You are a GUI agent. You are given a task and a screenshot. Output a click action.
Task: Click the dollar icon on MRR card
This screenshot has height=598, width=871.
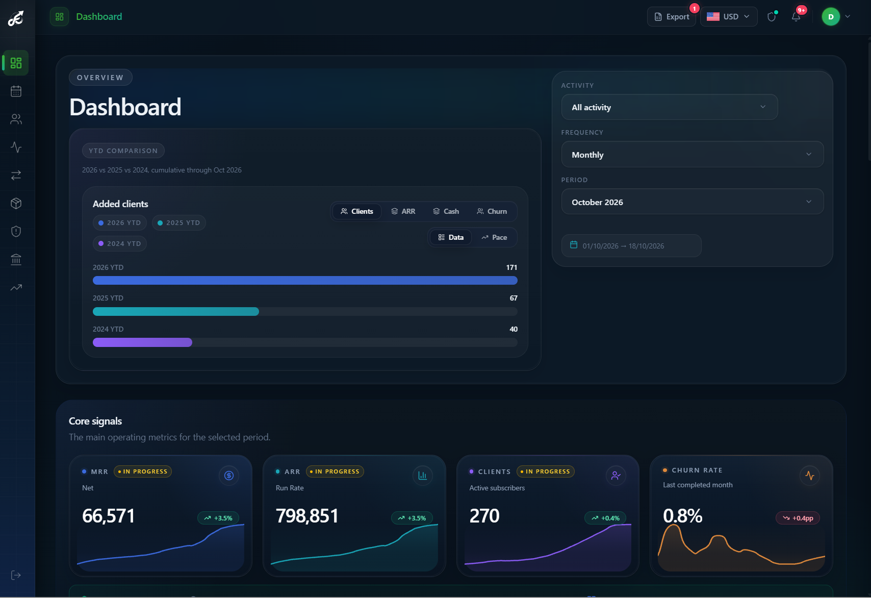click(229, 476)
